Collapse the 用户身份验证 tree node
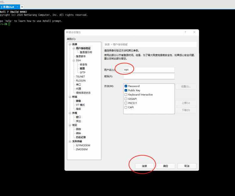 point(74,48)
